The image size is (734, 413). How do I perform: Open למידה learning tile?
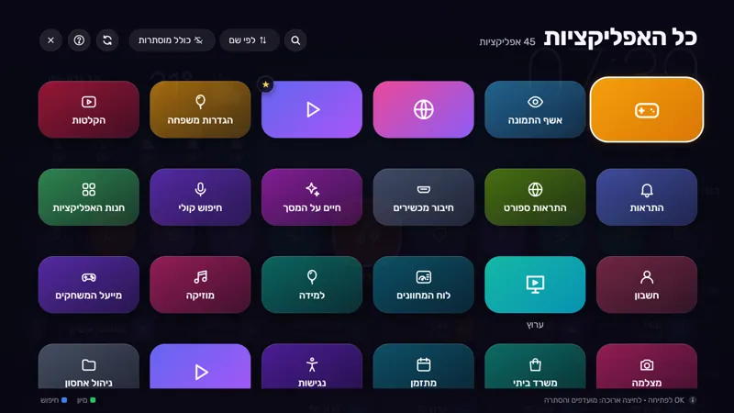(312, 285)
